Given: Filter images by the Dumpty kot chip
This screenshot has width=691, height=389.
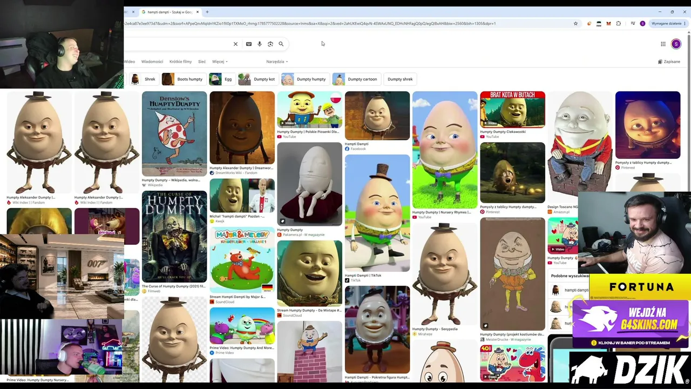Looking at the screenshot, I should [x=258, y=79].
